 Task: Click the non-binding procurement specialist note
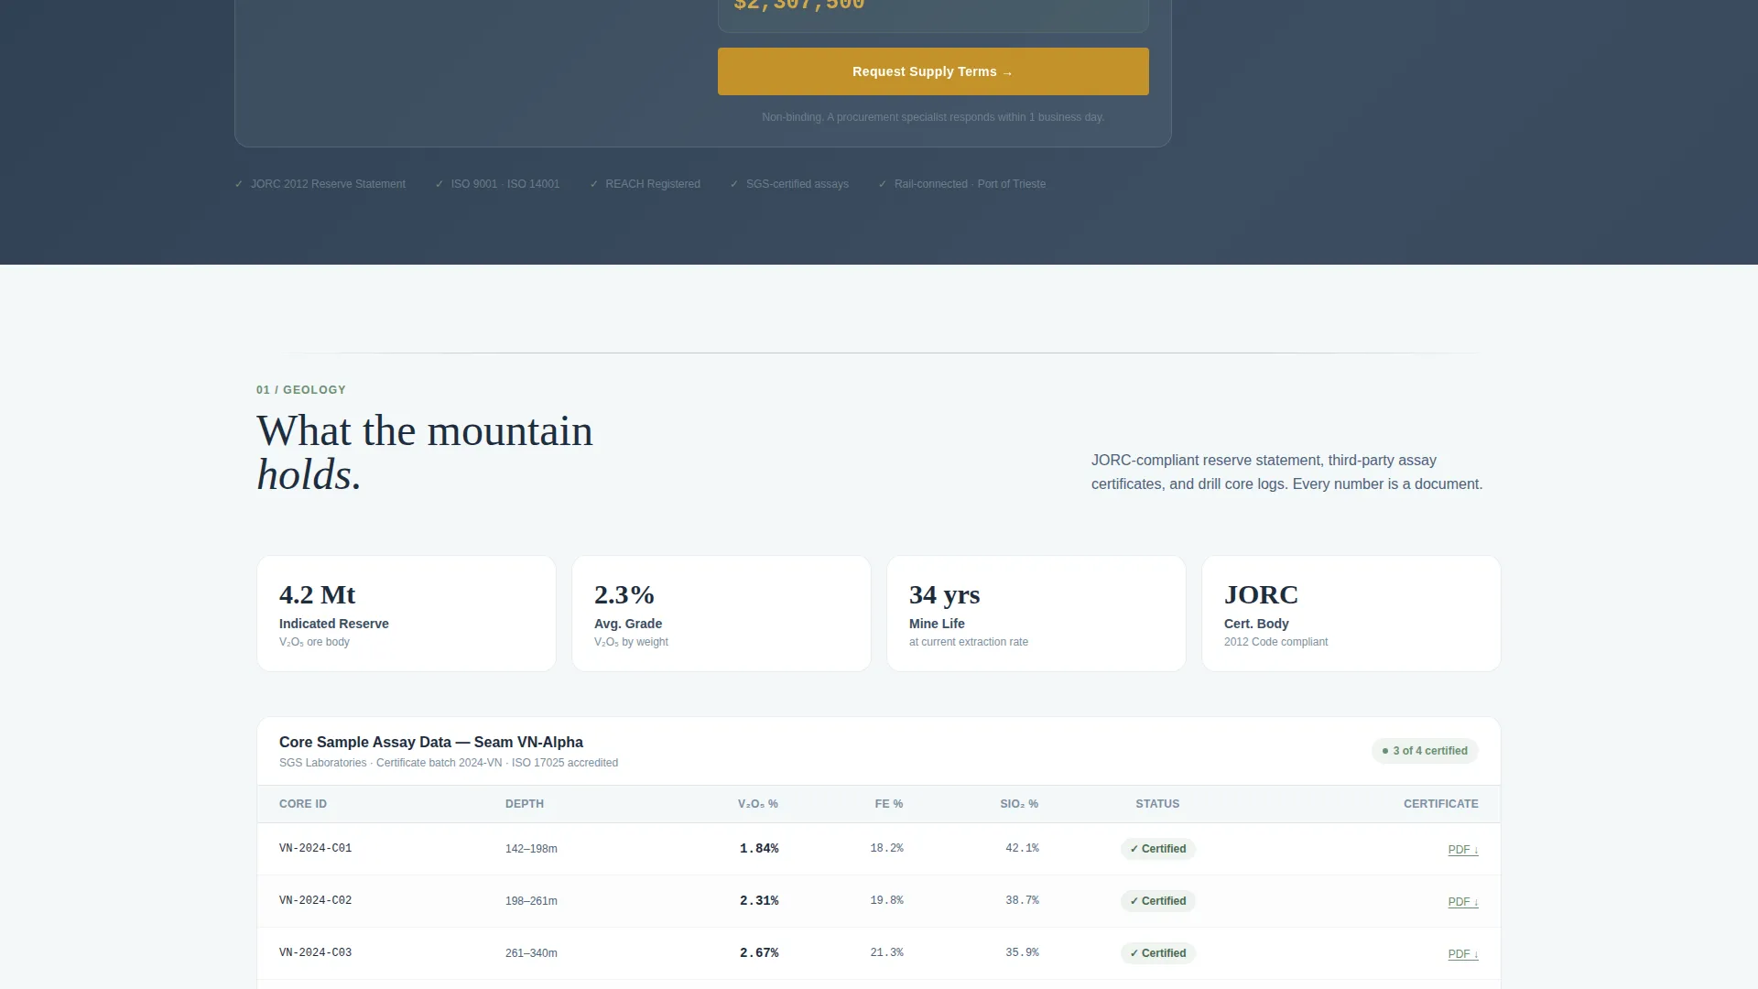[933, 117]
